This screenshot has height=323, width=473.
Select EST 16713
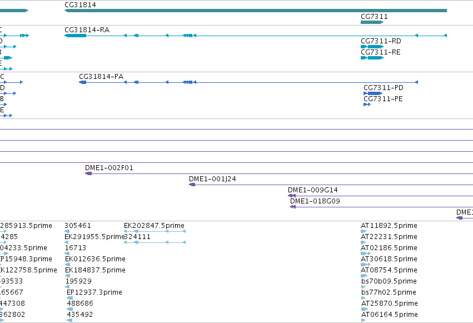76,248
